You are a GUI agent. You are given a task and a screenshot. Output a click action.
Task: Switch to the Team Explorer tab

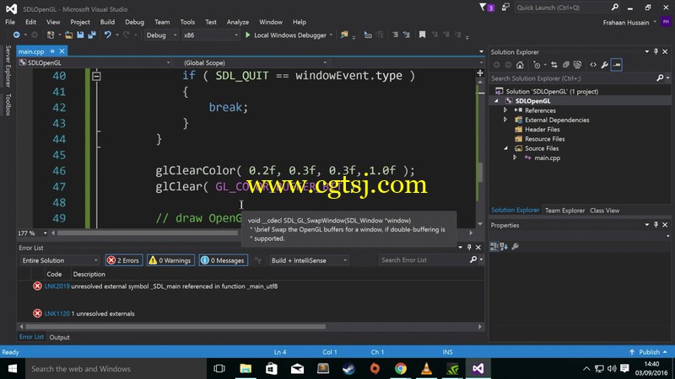564,211
